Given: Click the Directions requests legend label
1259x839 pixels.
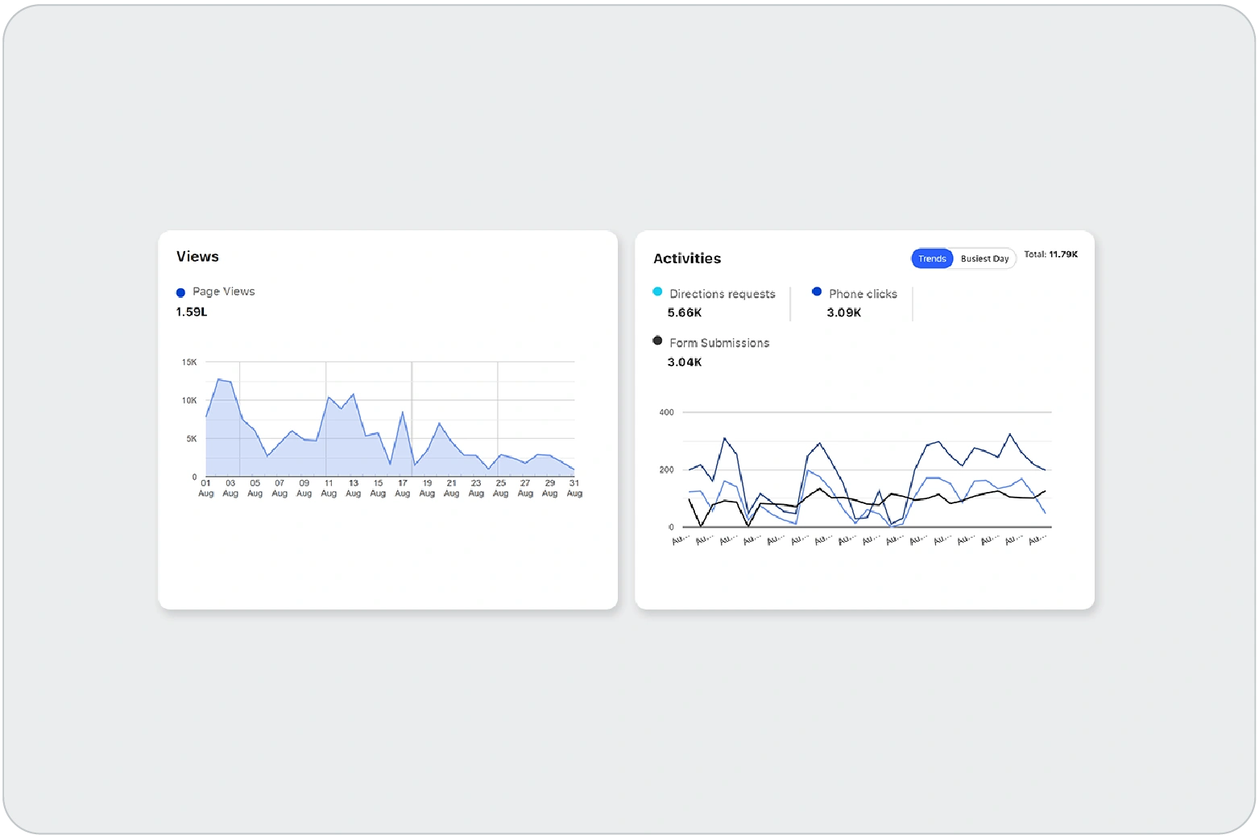Looking at the screenshot, I should click(x=722, y=294).
